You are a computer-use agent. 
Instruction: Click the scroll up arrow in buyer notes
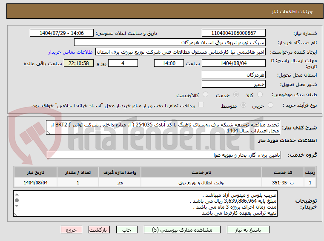[x=17, y=194]
